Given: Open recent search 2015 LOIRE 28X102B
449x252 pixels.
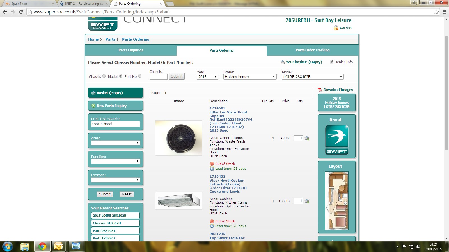Looking at the screenshot, I should 115,216.
